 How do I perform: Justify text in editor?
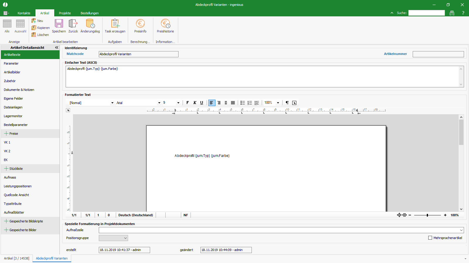tap(233, 103)
